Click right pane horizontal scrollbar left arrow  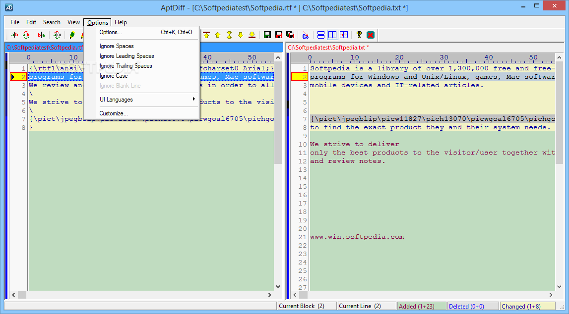pos(295,295)
